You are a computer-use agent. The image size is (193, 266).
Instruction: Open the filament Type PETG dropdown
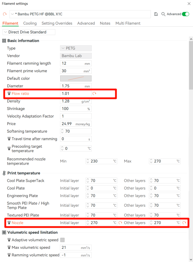coord(76,48)
